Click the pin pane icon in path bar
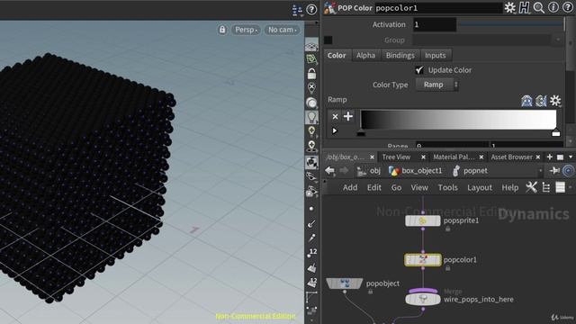The width and height of the screenshot is (576, 324). click(x=554, y=170)
